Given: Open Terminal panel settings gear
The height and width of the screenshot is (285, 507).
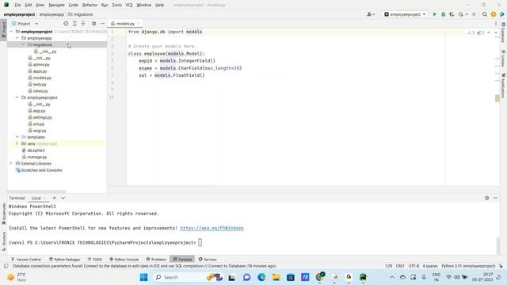Looking at the screenshot, I should pyautogui.click(x=487, y=198).
